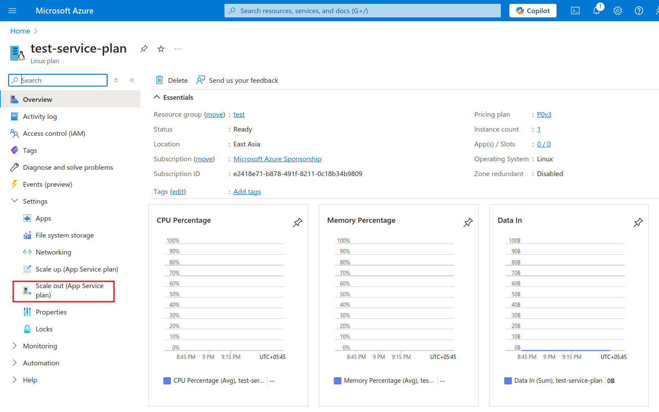Mark test-service-plan as favorite with star
The width and height of the screenshot is (659, 412).
(x=161, y=49)
